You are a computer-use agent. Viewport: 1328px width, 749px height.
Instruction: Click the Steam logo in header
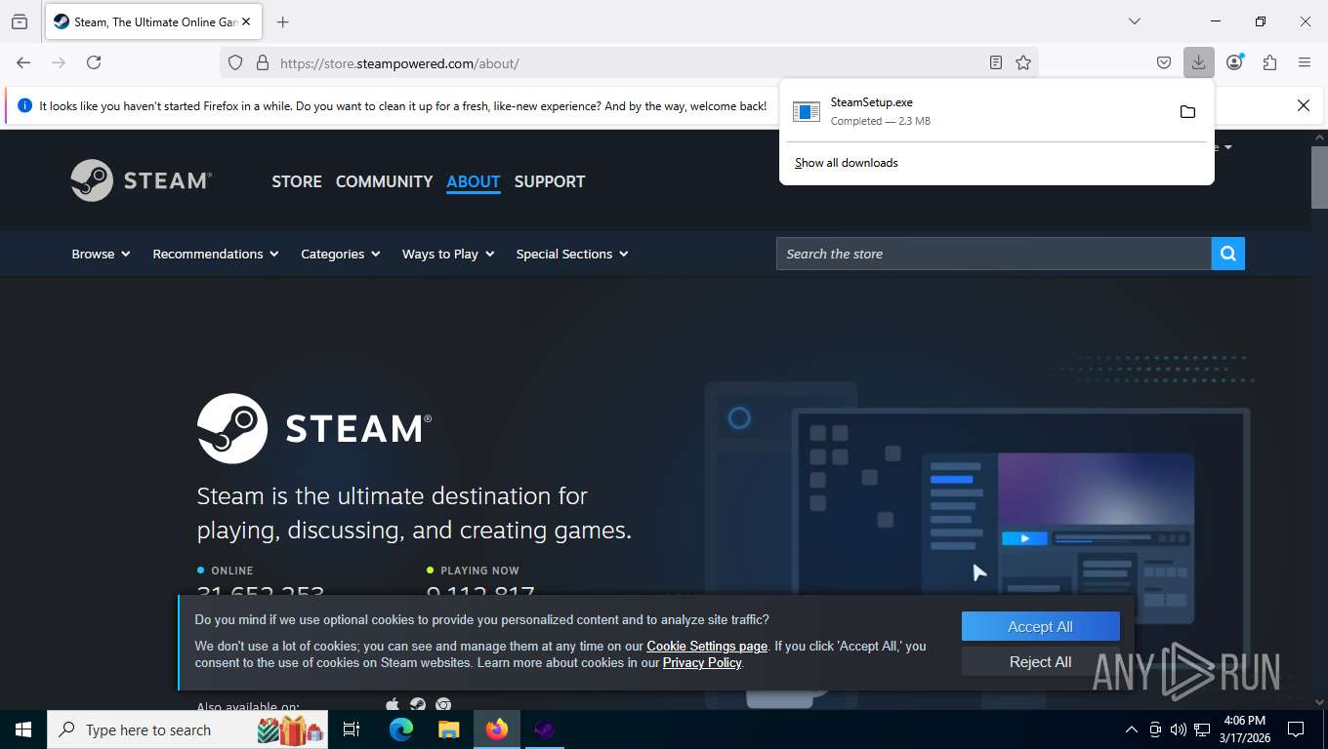(x=141, y=180)
